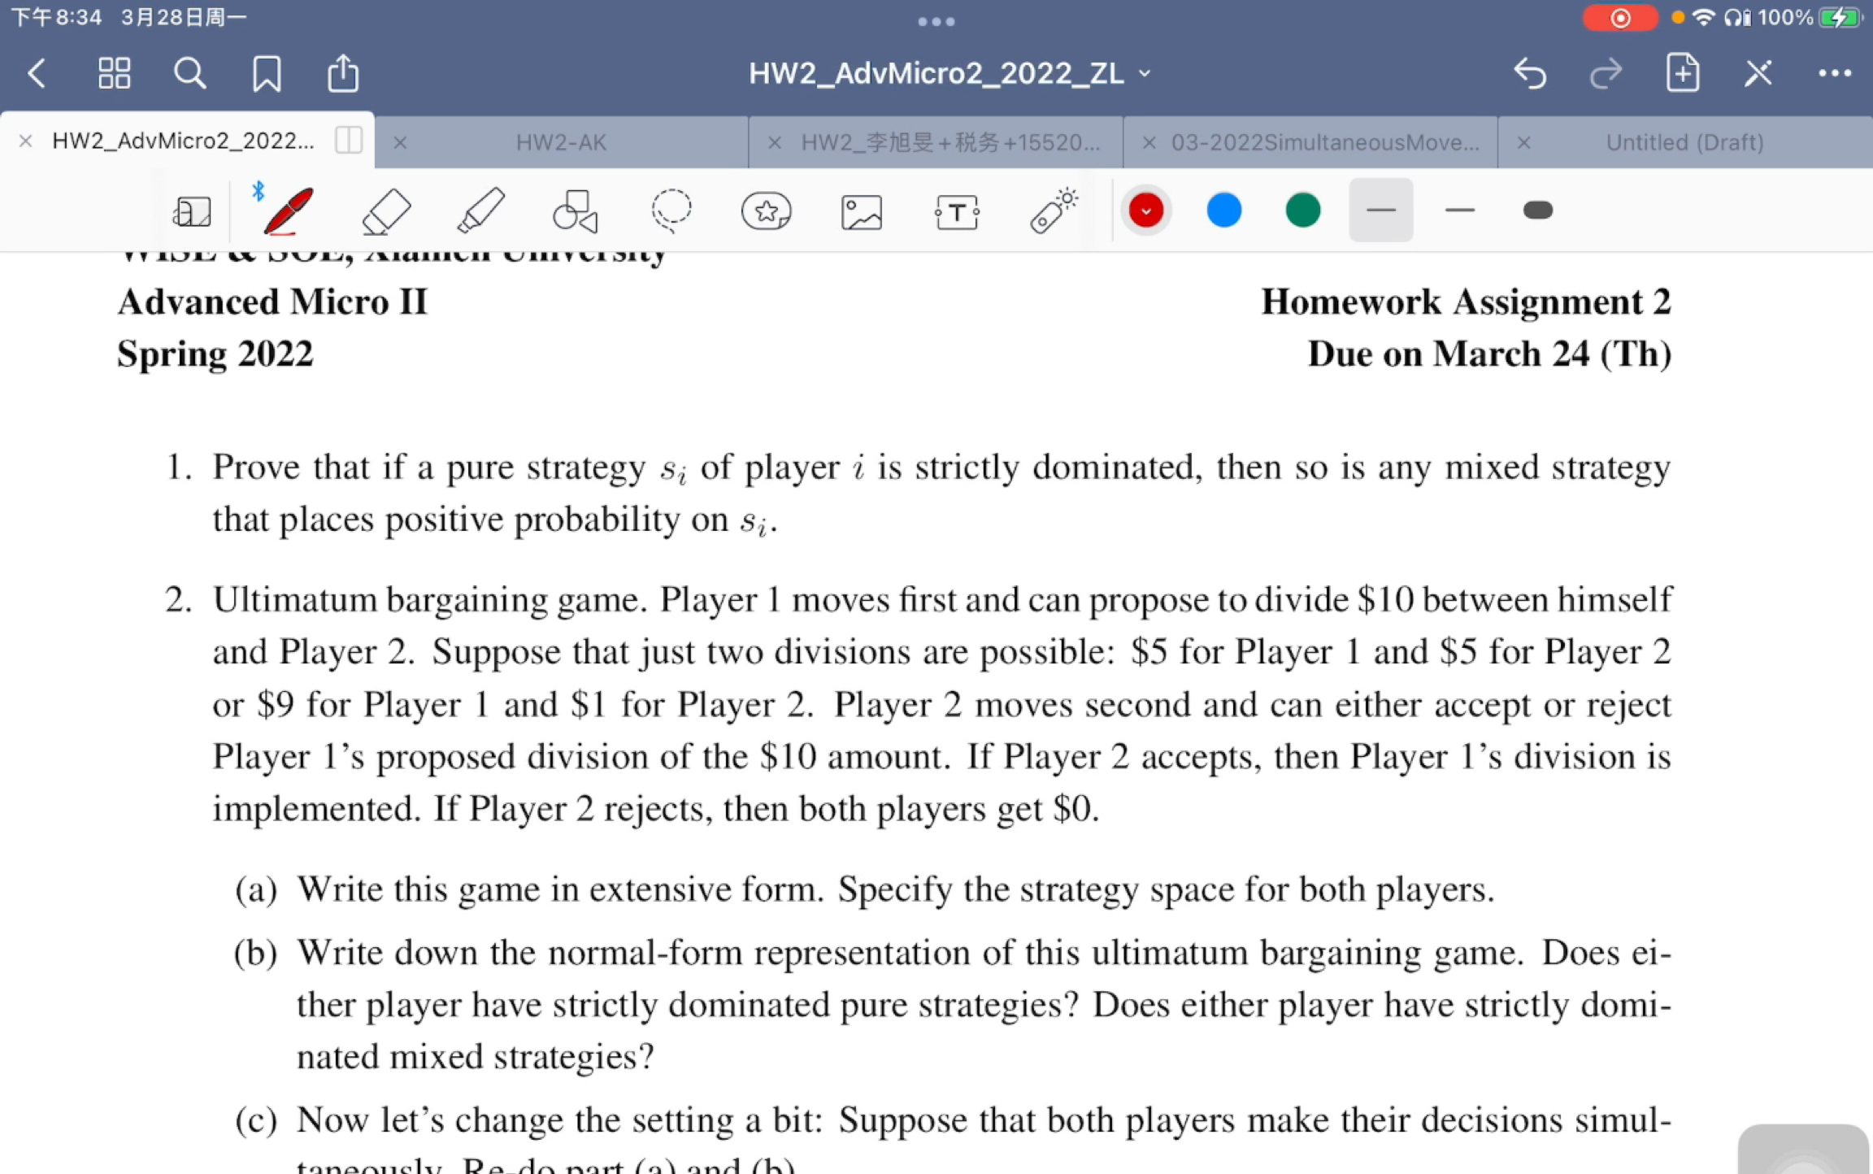Close the Untitled (Draft) tab
The height and width of the screenshot is (1174, 1873).
[x=1524, y=143]
